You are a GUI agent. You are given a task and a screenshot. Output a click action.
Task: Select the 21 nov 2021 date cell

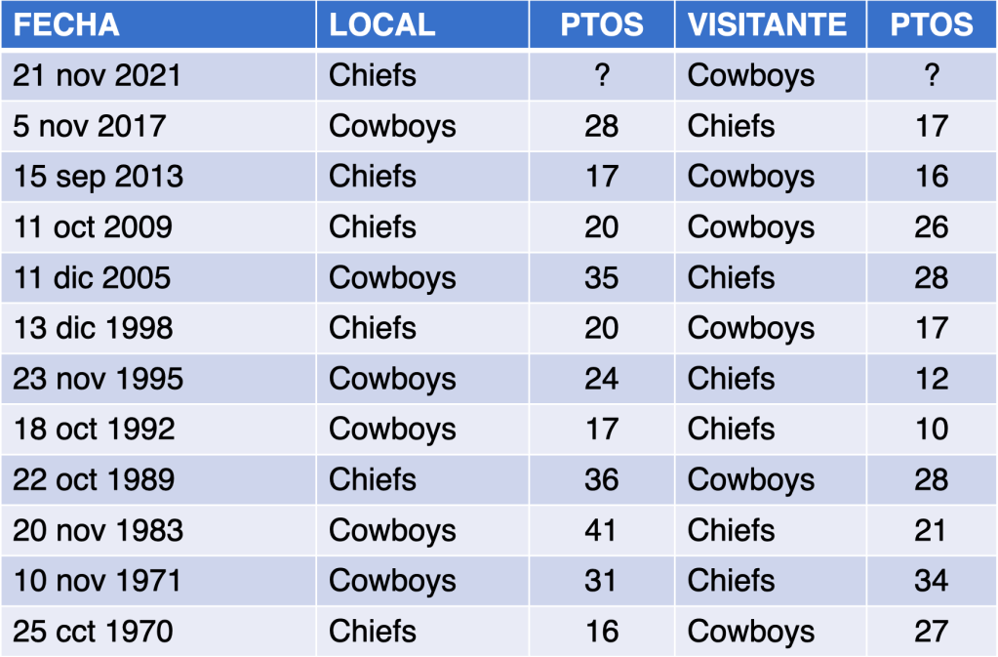[98, 76]
